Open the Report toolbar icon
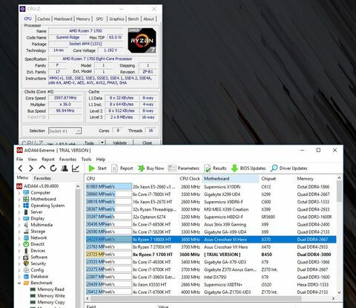The width and height of the screenshot is (356, 308). point(114,168)
